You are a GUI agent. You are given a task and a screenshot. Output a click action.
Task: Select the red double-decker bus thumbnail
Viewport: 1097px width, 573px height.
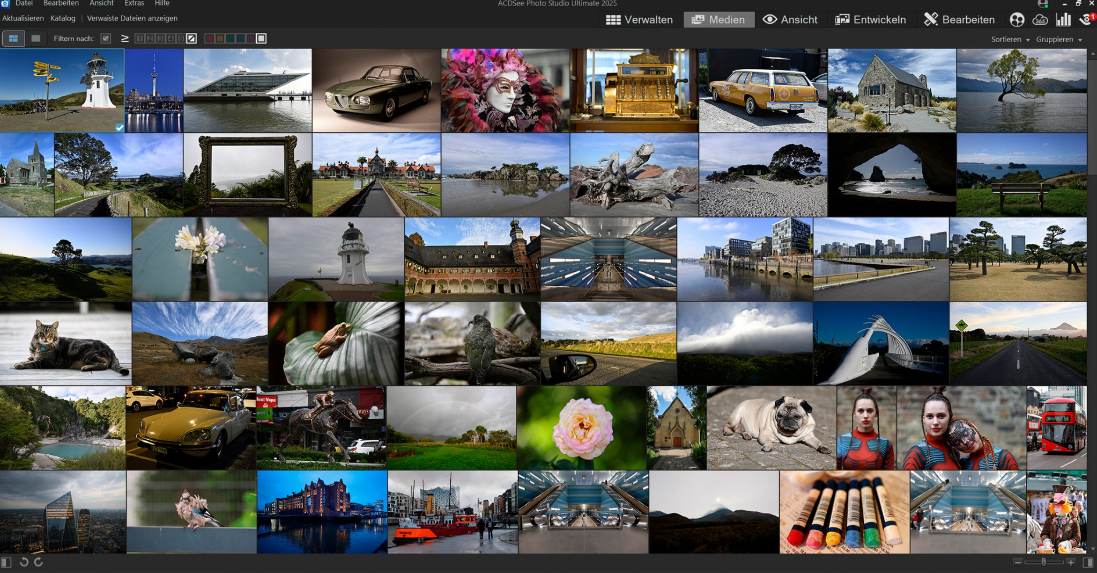(1057, 428)
